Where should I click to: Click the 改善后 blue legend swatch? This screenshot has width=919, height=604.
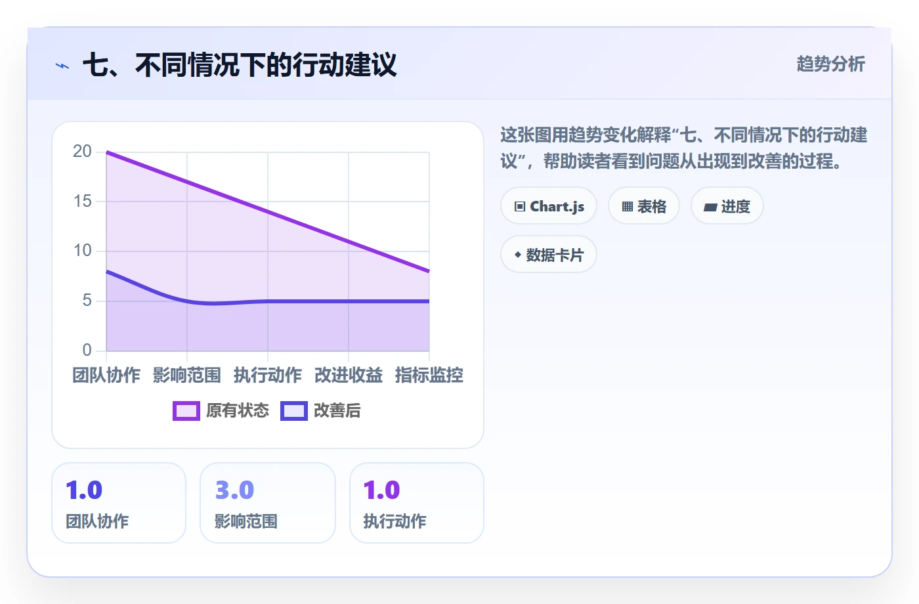coord(294,411)
